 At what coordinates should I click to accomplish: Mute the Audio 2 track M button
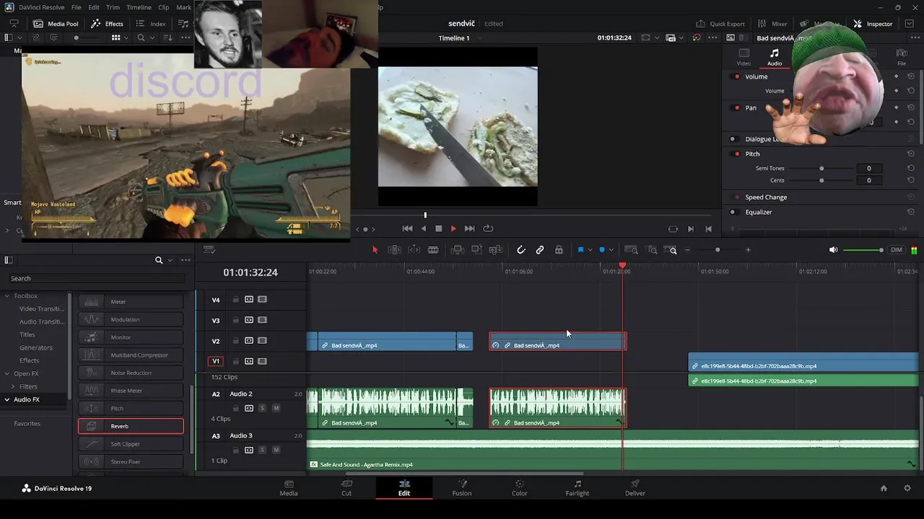click(276, 408)
